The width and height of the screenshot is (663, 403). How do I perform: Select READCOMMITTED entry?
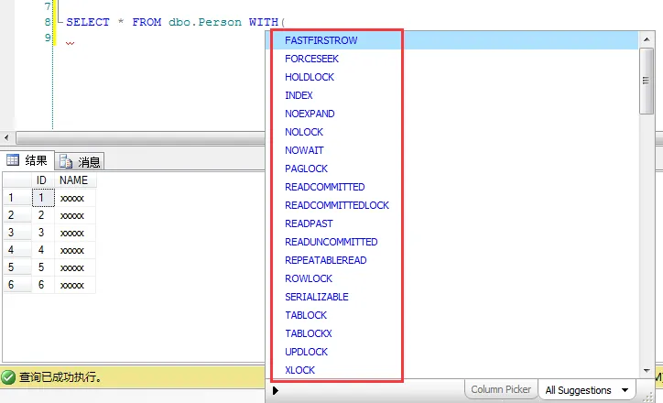325,187
